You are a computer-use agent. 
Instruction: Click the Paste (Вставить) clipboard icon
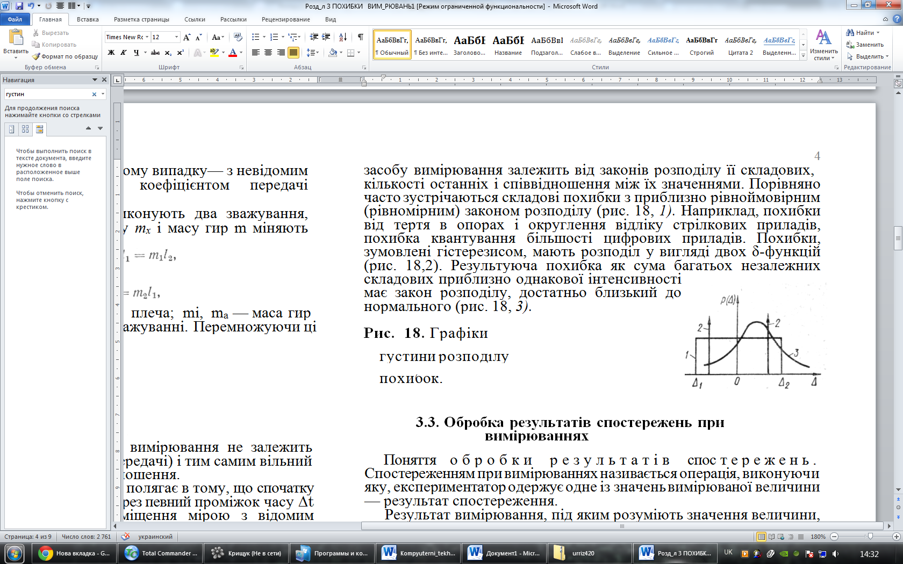click(16, 38)
